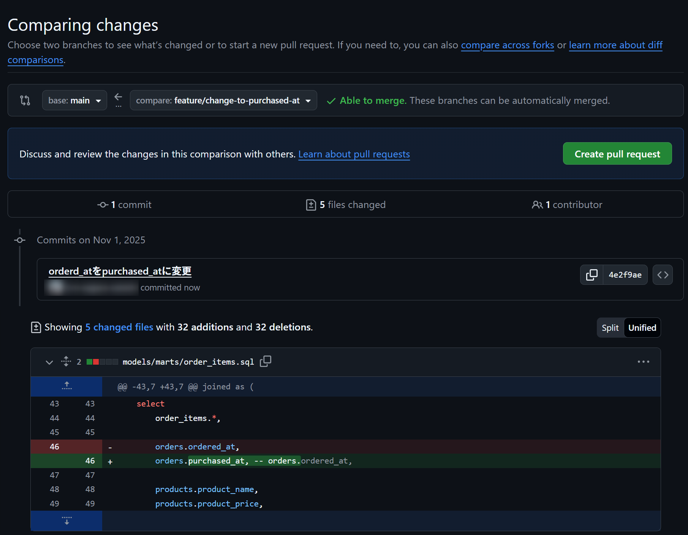Open the order_items.sql file options menu

[x=643, y=362]
